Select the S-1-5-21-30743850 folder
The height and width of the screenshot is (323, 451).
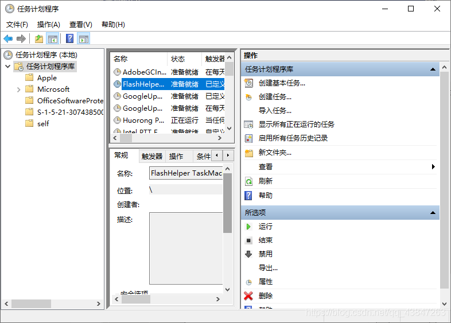(70, 112)
